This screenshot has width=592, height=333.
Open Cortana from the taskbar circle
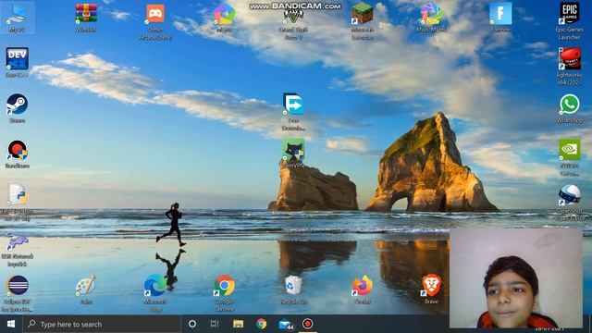click(x=192, y=324)
